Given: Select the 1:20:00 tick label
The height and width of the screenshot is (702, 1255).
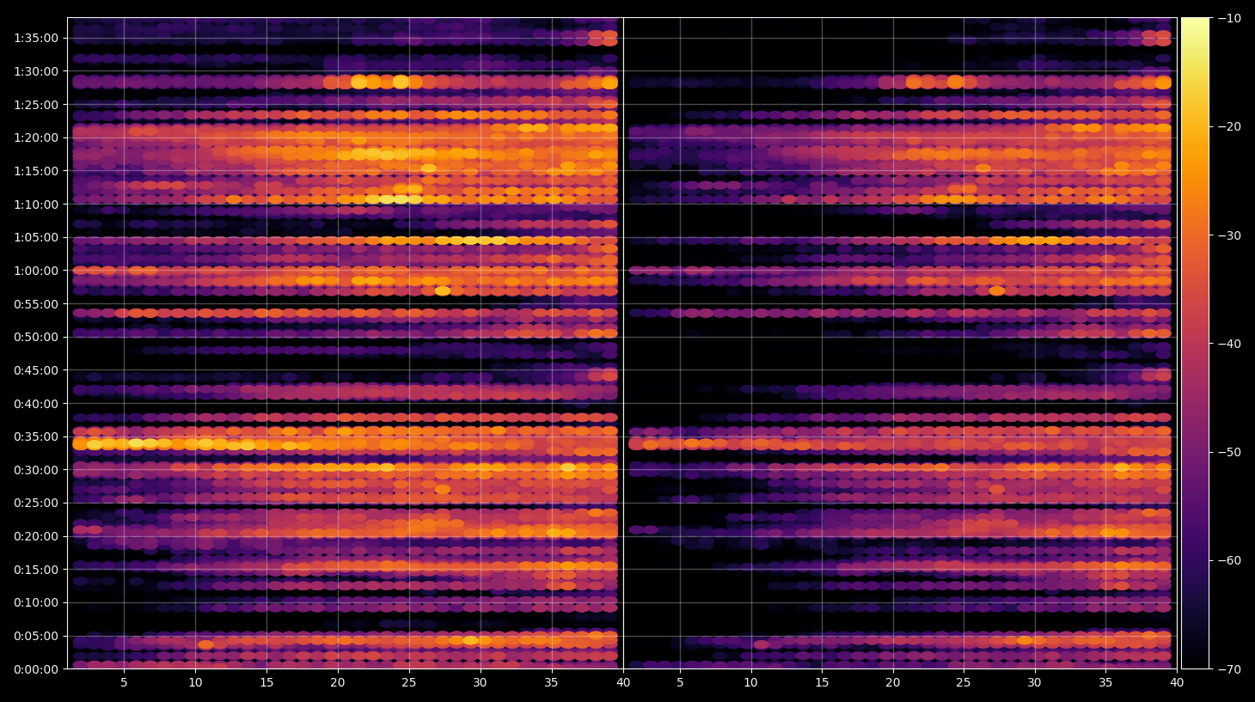Looking at the screenshot, I should [36, 137].
